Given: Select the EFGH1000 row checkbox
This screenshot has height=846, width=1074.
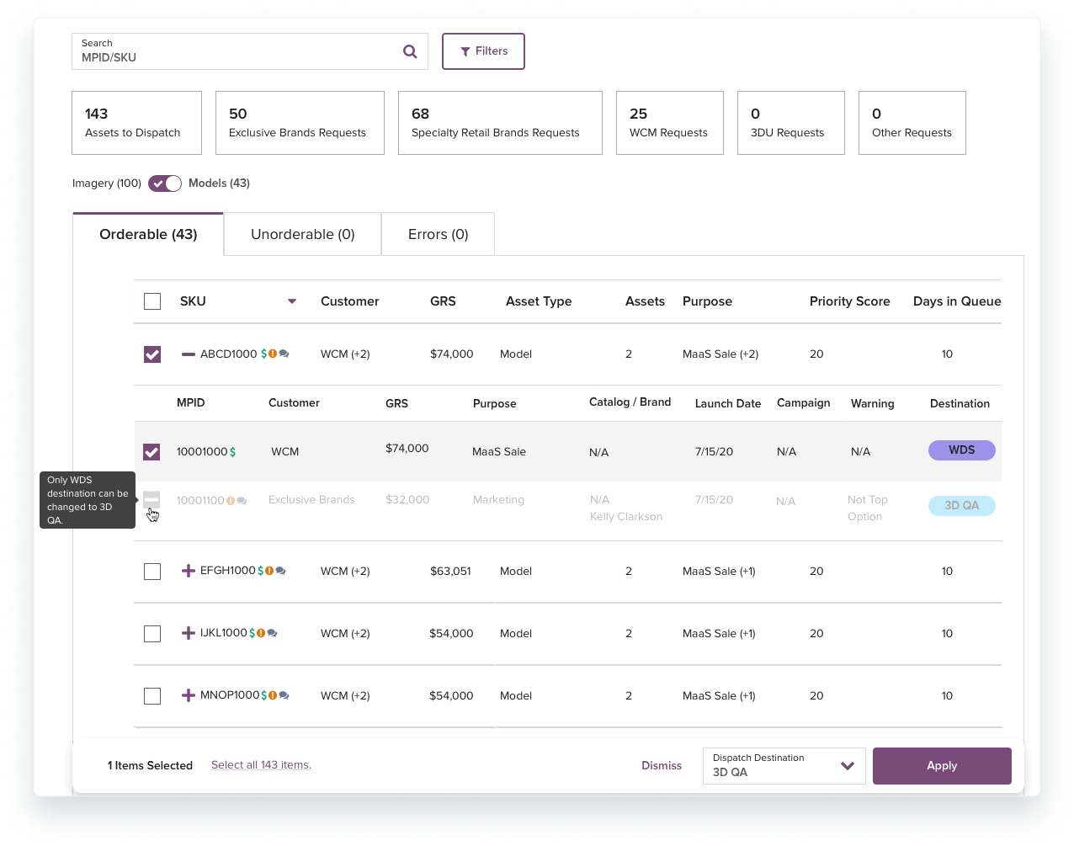Looking at the screenshot, I should pyautogui.click(x=152, y=572).
